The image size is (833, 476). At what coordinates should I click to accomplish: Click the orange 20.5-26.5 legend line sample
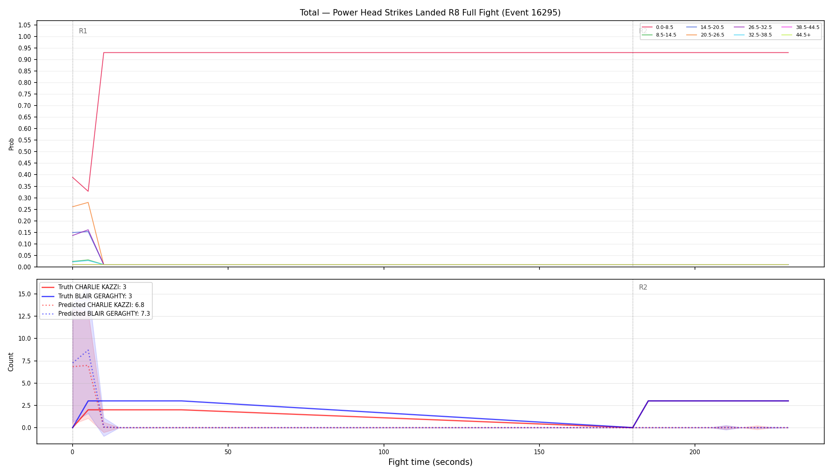coord(691,35)
